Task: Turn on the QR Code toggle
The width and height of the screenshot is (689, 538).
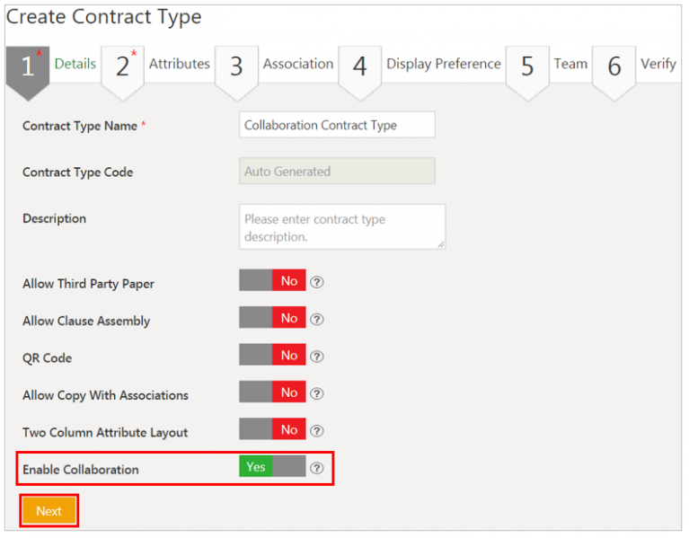Action: 272,356
